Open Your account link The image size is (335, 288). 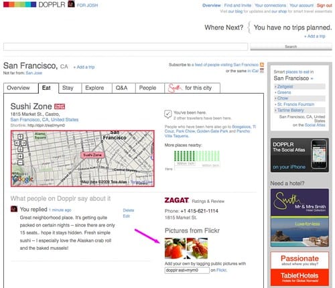pyautogui.click(x=301, y=5)
